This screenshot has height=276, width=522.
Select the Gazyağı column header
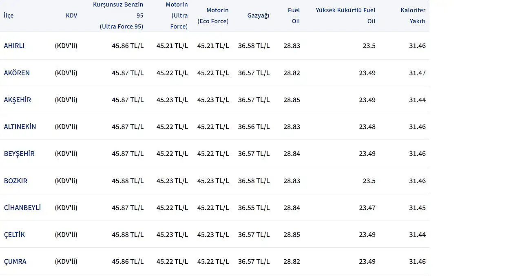258,15
